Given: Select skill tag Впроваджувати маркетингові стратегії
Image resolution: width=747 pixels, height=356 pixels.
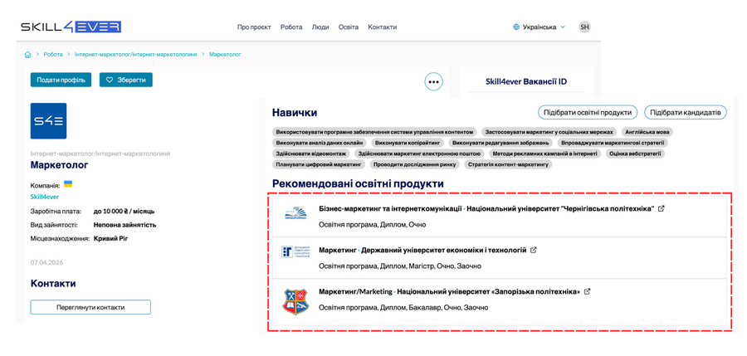Looking at the screenshot, I should (613, 143).
